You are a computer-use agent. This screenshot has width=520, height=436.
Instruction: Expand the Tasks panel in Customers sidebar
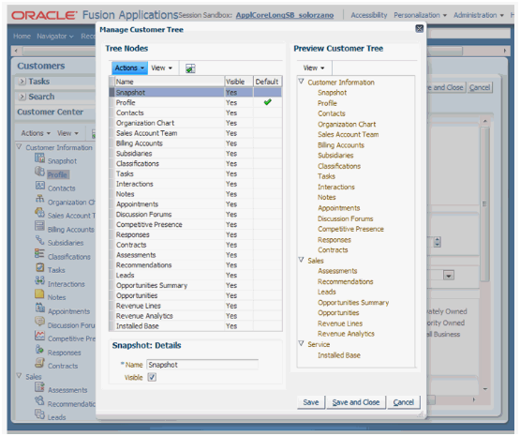[x=22, y=82]
